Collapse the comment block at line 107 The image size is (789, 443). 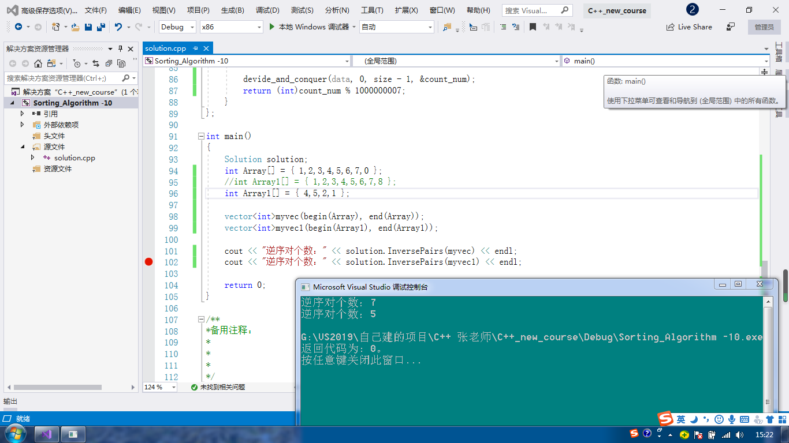(201, 320)
